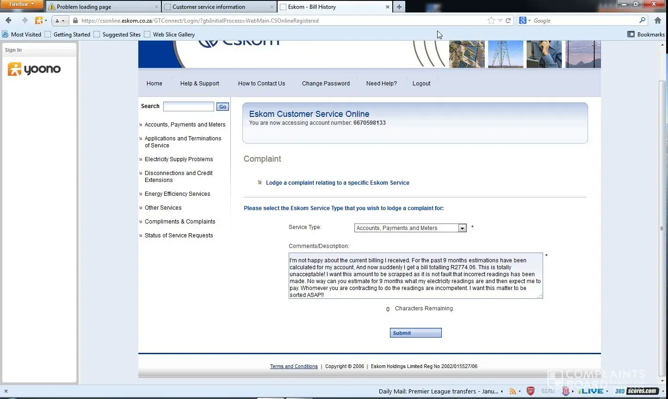Click the RSS feed icon in the status bar
This screenshot has height=399, width=668.
512,391
